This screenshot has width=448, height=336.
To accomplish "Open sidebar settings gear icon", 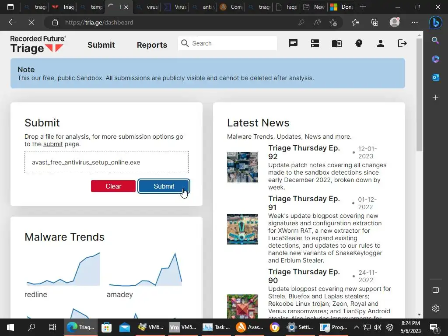I will 435,308.
